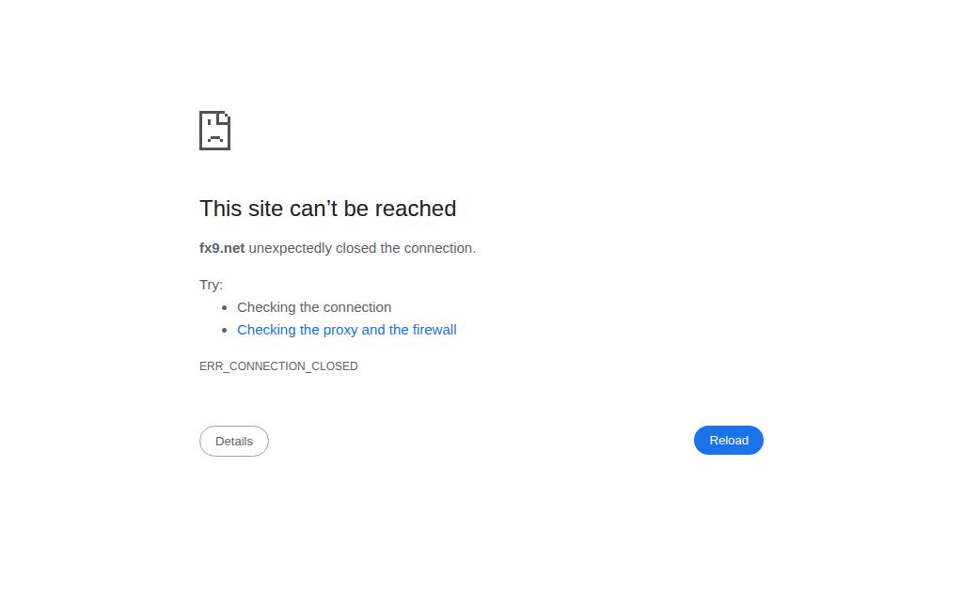Viewport: 963px width, 591px height.
Task: Reload the page with the blue button
Action: [x=729, y=440]
